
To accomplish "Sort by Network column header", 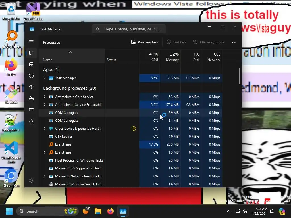I will pos(212,56).
